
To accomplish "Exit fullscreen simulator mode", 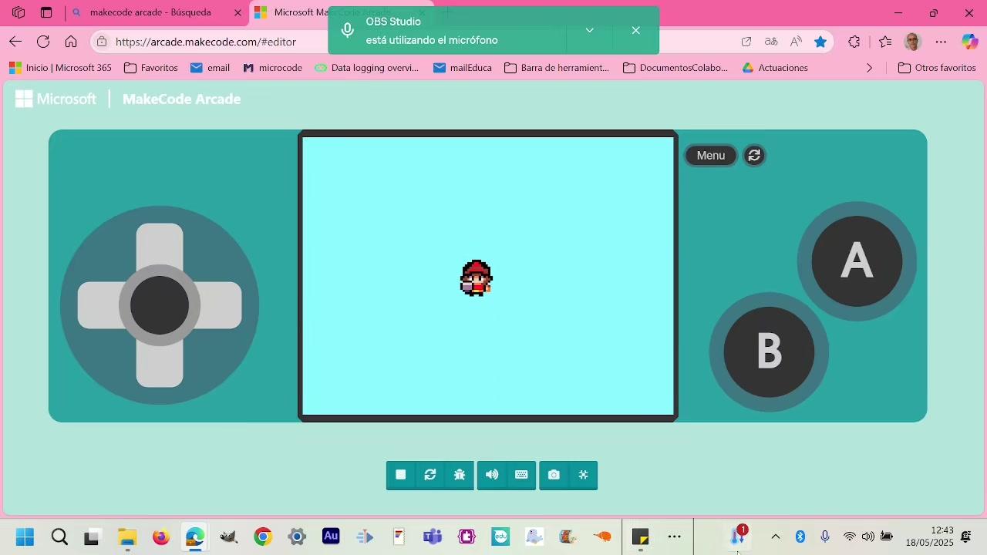I will pyautogui.click(x=583, y=475).
